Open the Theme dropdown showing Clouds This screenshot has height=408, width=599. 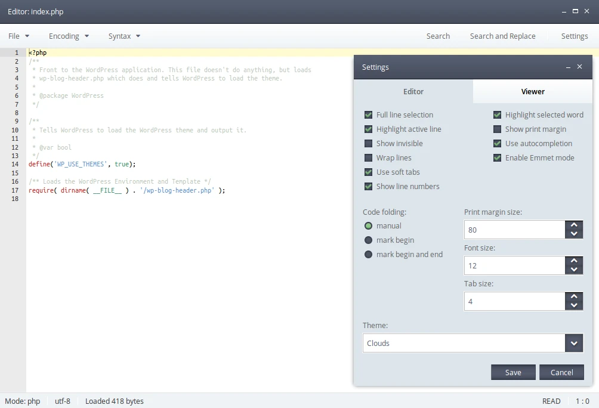pyautogui.click(x=574, y=343)
